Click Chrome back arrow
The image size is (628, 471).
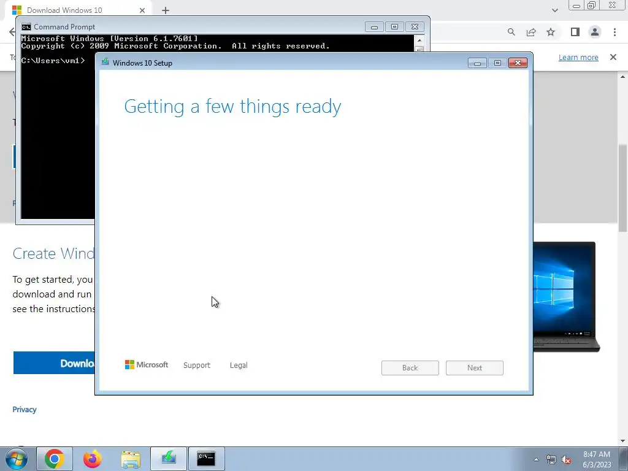click(12, 32)
